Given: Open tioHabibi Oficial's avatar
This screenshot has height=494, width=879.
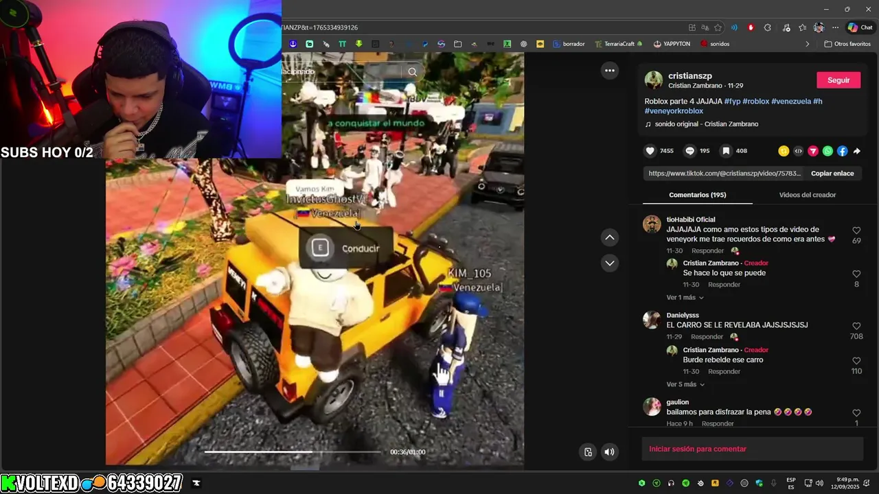Looking at the screenshot, I should pos(652,224).
